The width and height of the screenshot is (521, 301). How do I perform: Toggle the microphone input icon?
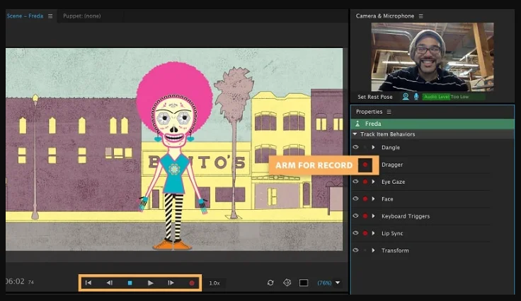click(x=416, y=97)
